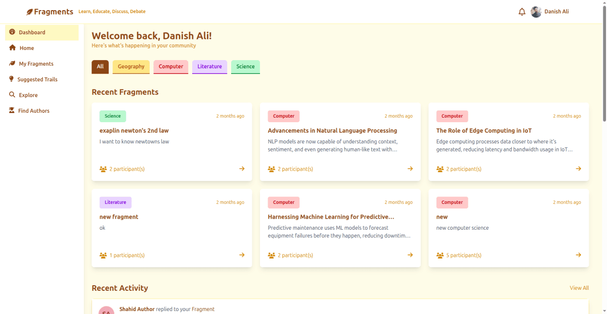Select the All category tab
The image size is (607, 314).
coord(100,66)
